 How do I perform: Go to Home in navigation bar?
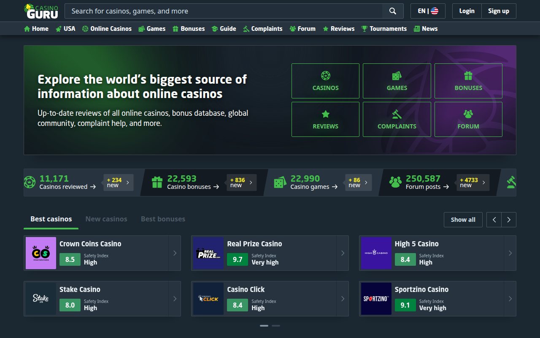point(36,29)
